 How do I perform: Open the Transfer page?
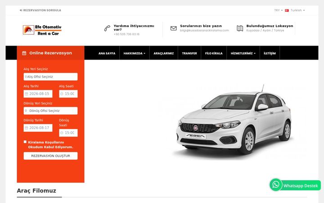[x=189, y=53]
